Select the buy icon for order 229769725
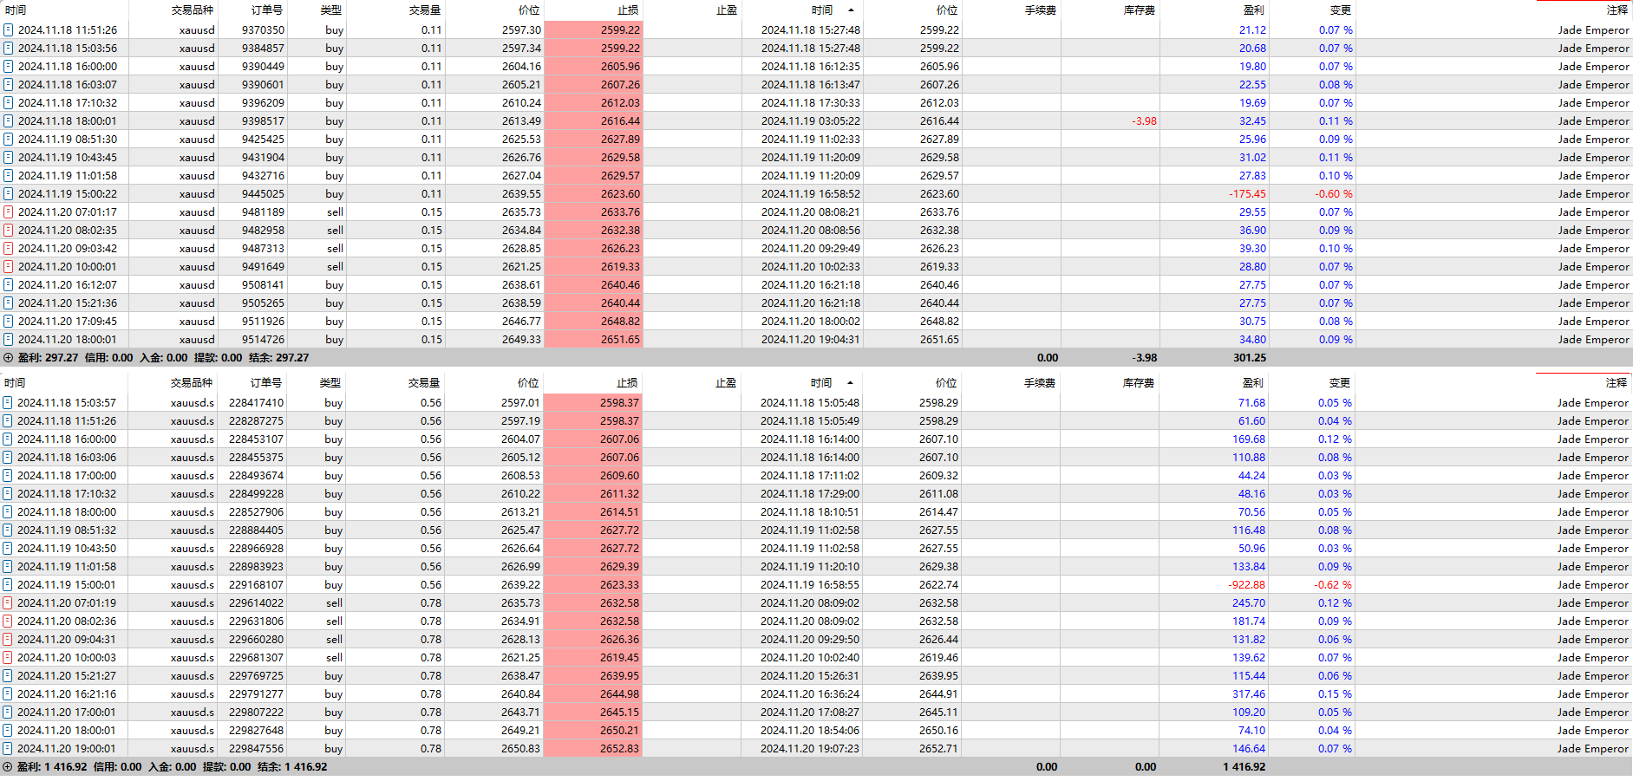This screenshot has height=781, width=1633. click(x=7, y=676)
